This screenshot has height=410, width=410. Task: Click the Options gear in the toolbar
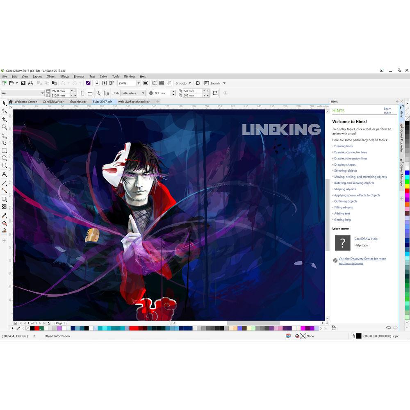[198, 83]
